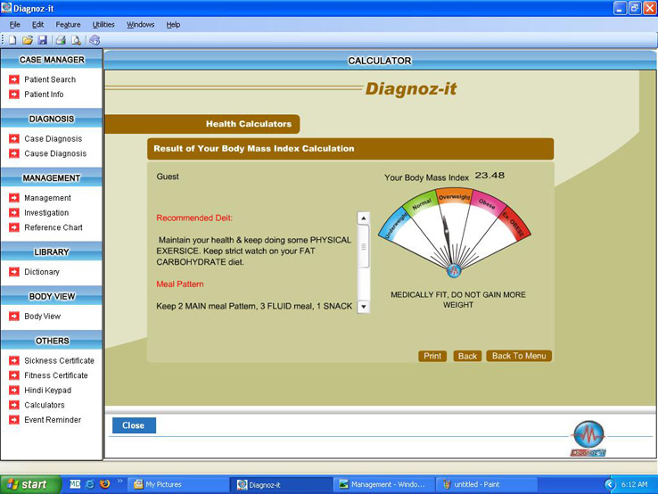This screenshot has height=494, width=658.
Task: Open the Sickness Certificate link
Action: click(x=59, y=360)
